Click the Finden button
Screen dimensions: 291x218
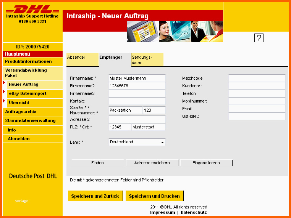tap(98, 163)
